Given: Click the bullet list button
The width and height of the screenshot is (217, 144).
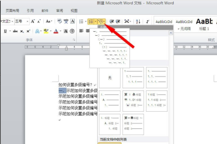Looking at the screenshot, I should coord(81,22).
